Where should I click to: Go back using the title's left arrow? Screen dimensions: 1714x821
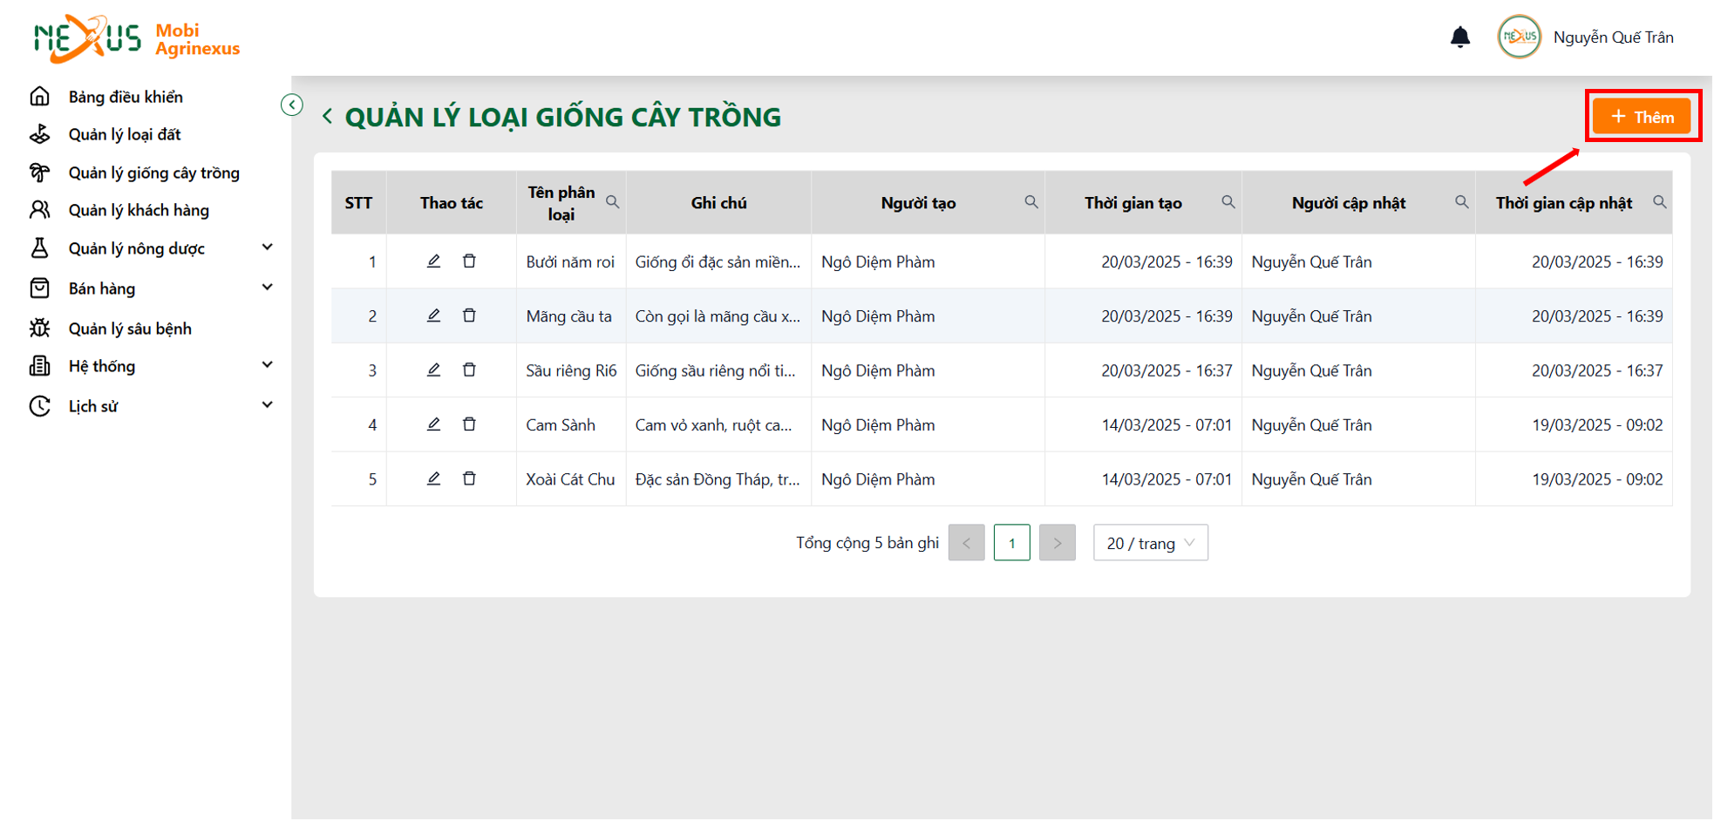(x=327, y=116)
